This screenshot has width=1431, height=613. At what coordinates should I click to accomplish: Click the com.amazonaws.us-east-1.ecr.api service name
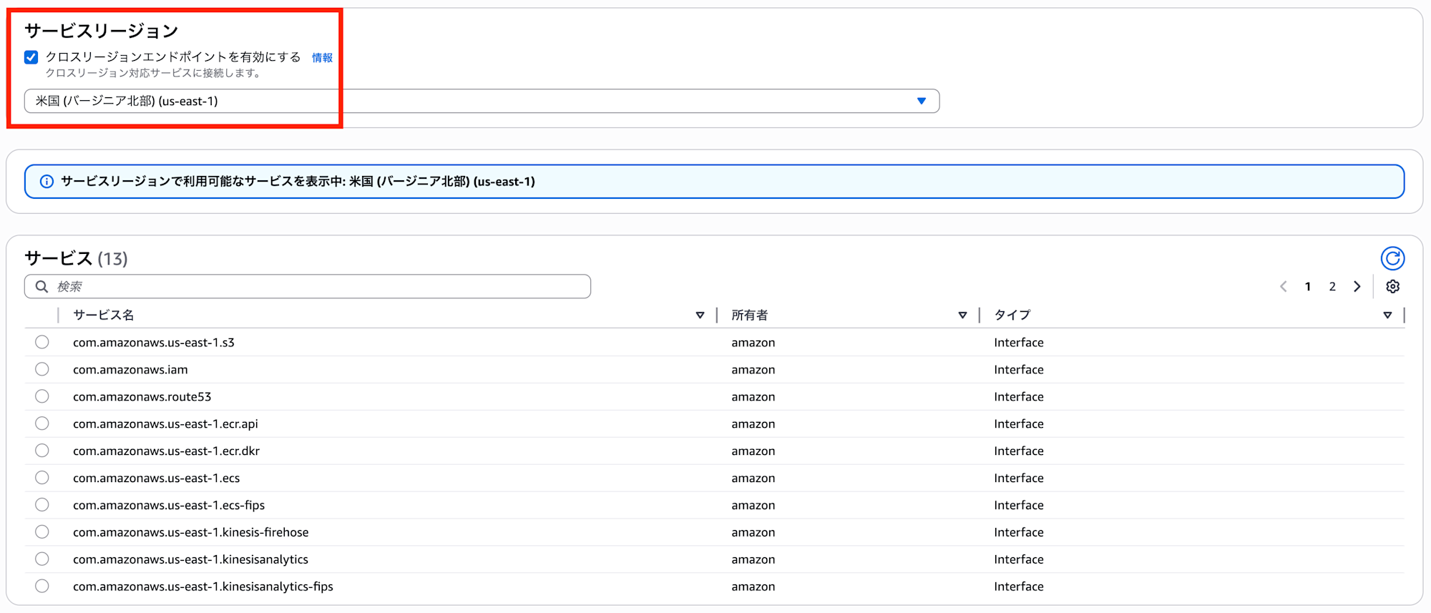tap(165, 424)
